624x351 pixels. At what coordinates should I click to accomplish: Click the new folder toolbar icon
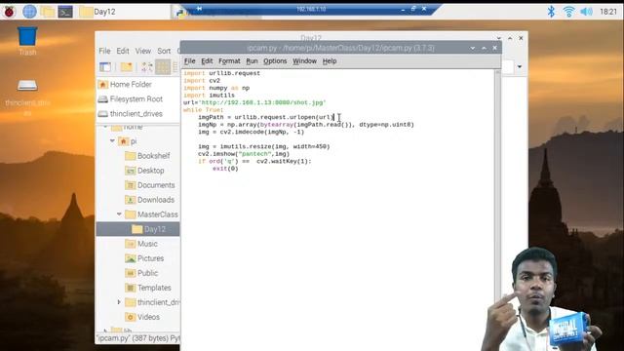point(127,67)
